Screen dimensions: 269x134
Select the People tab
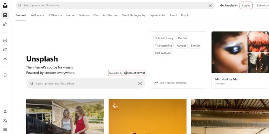click(x=185, y=15)
